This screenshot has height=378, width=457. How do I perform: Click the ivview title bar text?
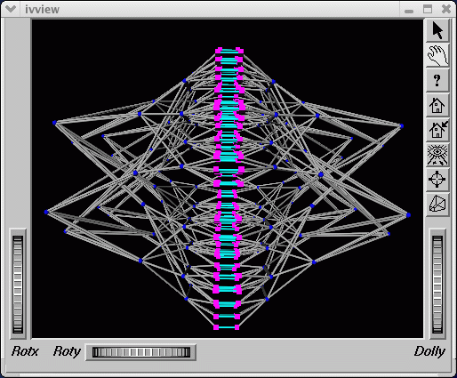[x=42, y=10]
